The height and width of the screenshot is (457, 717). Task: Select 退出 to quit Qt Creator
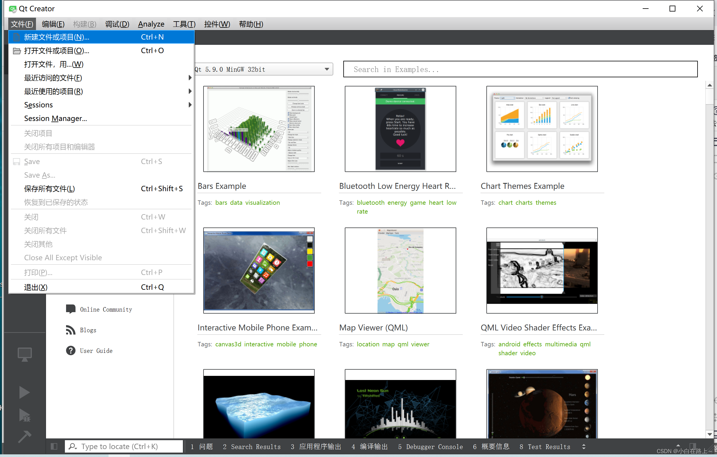click(35, 286)
